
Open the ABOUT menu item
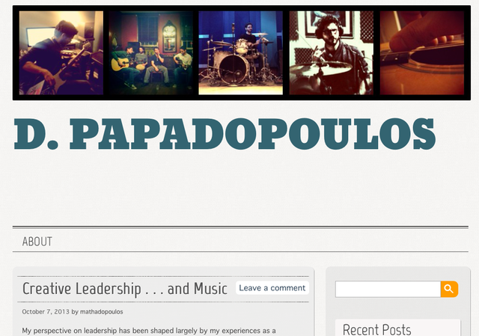pyautogui.click(x=37, y=242)
